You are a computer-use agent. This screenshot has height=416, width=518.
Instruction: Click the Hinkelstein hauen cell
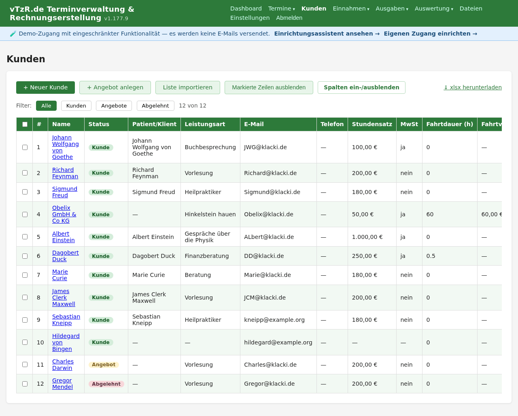click(x=210, y=214)
